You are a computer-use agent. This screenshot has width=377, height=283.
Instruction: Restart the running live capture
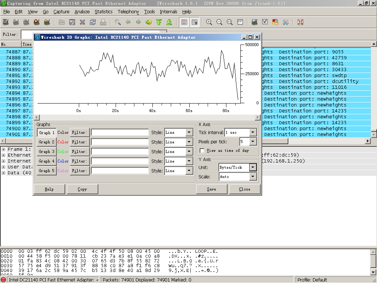(x=47, y=22)
